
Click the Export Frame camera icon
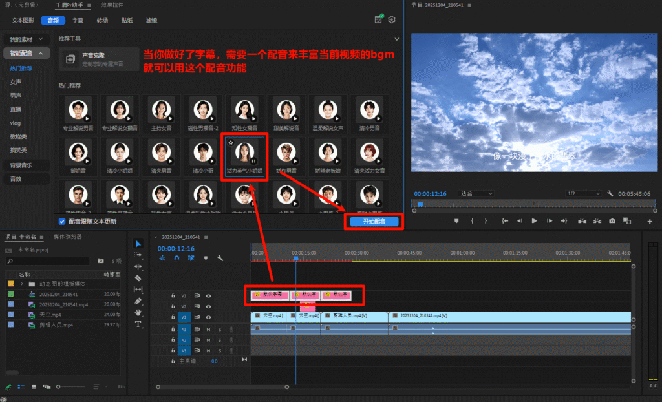pos(612,221)
